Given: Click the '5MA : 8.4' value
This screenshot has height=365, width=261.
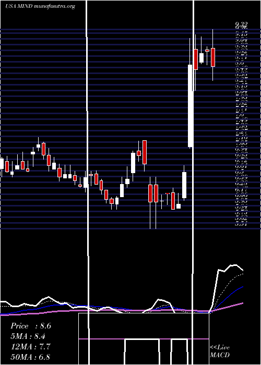Looking at the screenshot, I should [x=28, y=336].
